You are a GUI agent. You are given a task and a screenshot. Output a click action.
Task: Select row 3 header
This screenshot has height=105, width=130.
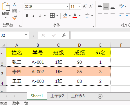coord(3,71)
